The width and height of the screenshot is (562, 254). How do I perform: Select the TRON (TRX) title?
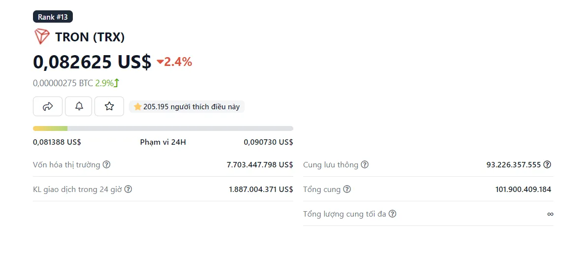(x=90, y=37)
